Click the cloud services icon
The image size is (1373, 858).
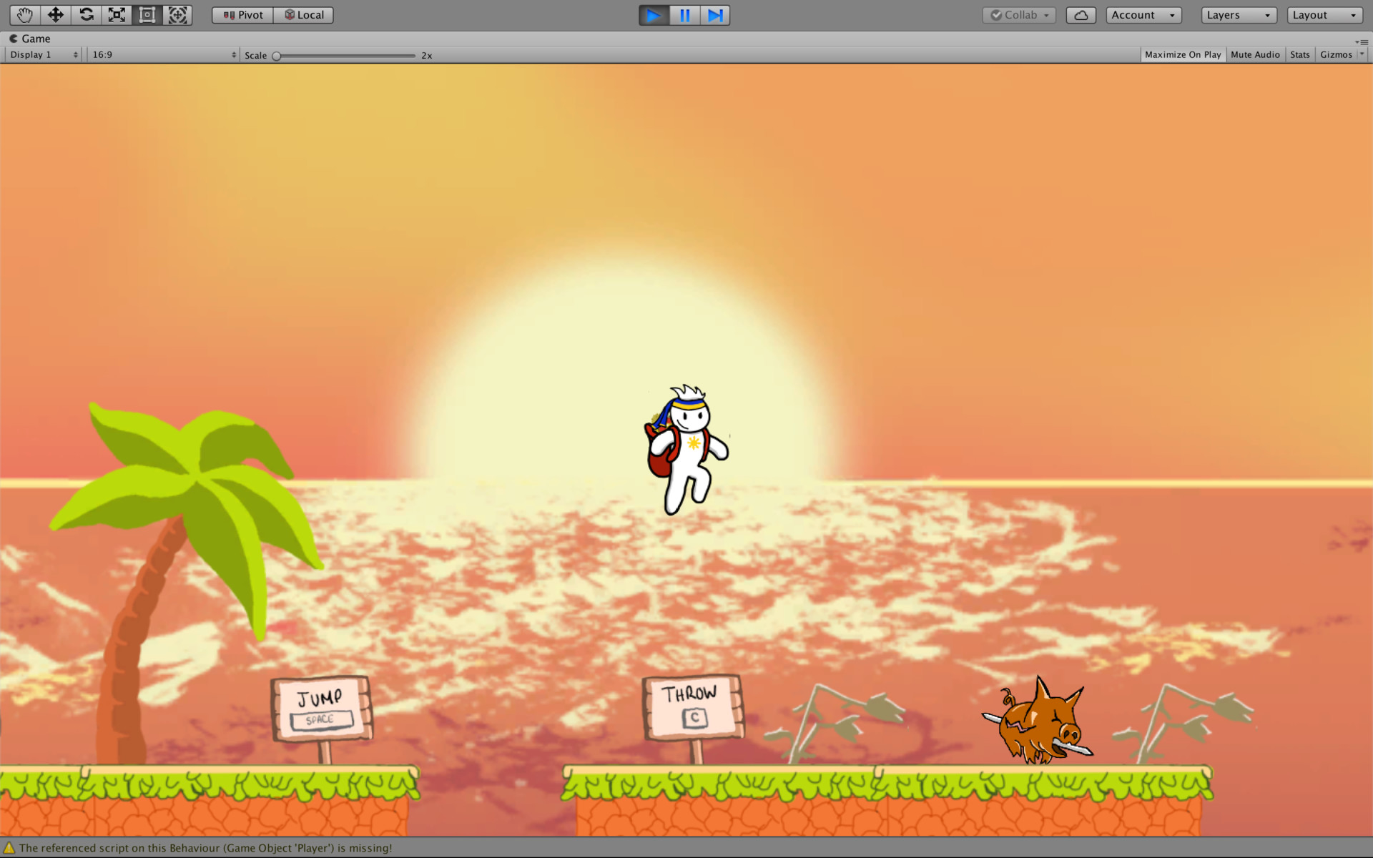(1081, 14)
